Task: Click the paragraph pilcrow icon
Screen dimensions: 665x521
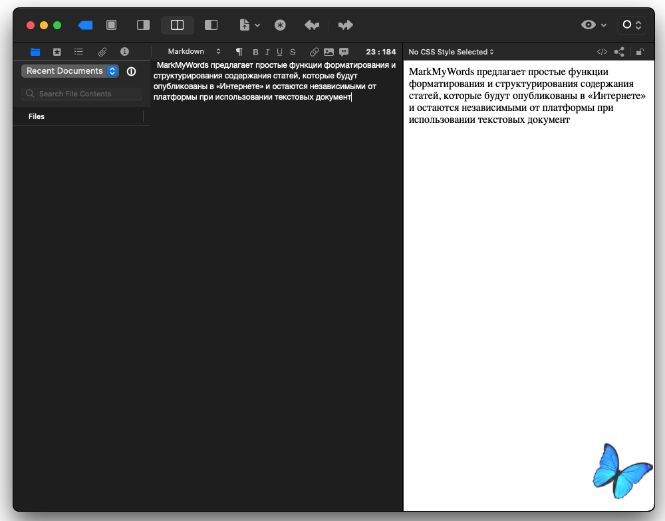Action: tap(239, 52)
